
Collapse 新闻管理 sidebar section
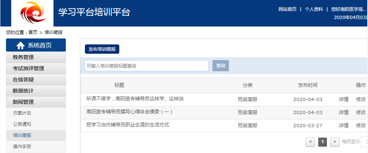pos(36,102)
